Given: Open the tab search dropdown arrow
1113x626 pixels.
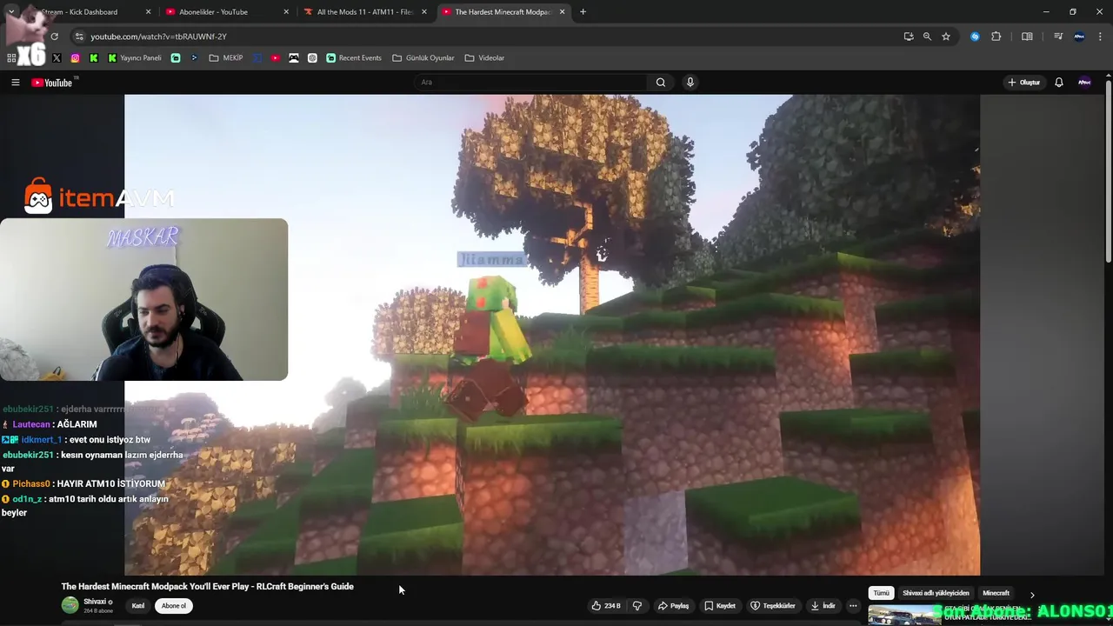Looking at the screenshot, I should pyautogui.click(x=11, y=12).
